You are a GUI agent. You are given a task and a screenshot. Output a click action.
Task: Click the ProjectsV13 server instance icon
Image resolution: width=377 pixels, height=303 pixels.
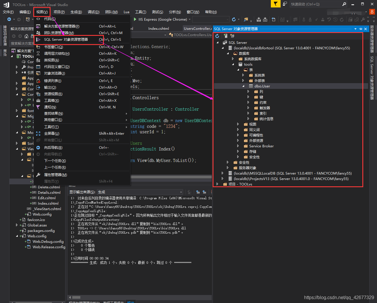click(x=230, y=179)
